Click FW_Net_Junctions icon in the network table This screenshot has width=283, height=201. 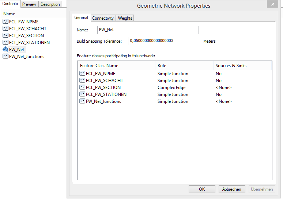82,101
